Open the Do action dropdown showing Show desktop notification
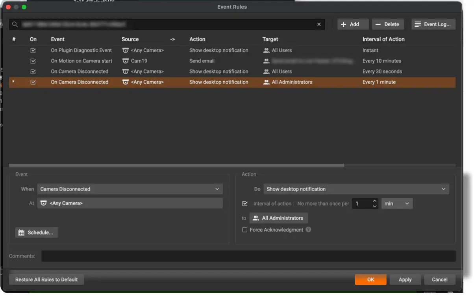Image resolution: width=474 pixels, height=296 pixels. [356, 189]
